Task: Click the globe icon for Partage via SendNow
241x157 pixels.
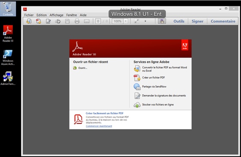Action: coord(137,87)
